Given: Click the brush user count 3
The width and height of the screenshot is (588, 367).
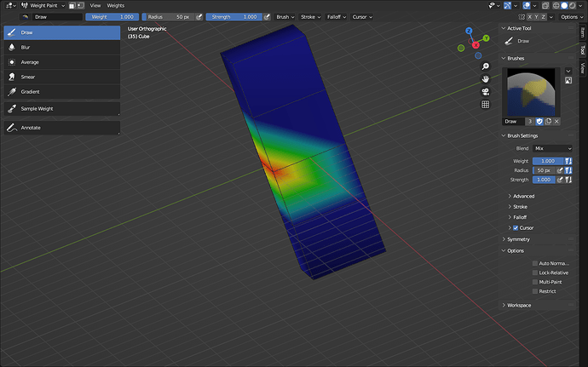Looking at the screenshot, I should click(530, 122).
